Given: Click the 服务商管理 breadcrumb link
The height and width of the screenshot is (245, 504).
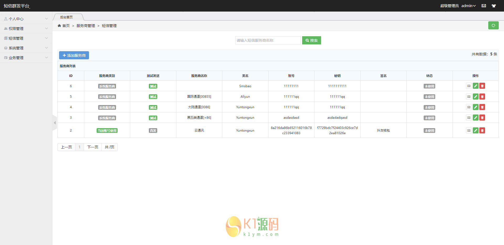Looking at the screenshot, I should [86, 26].
